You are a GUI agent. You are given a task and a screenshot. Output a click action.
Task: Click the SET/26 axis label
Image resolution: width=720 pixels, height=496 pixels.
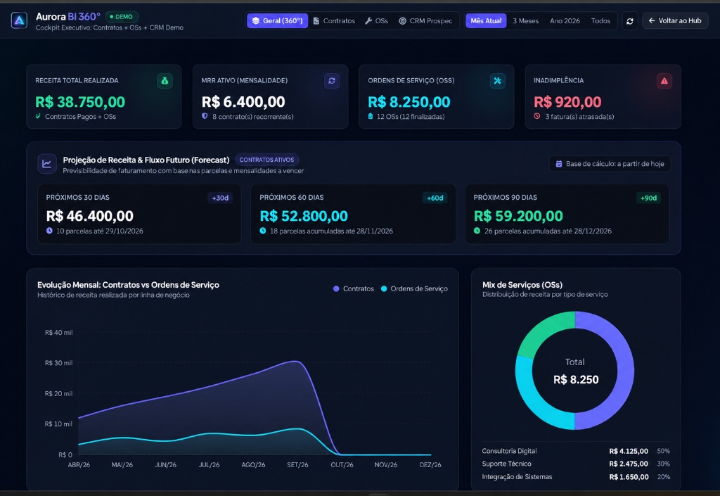pyautogui.click(x=297, y=465)
